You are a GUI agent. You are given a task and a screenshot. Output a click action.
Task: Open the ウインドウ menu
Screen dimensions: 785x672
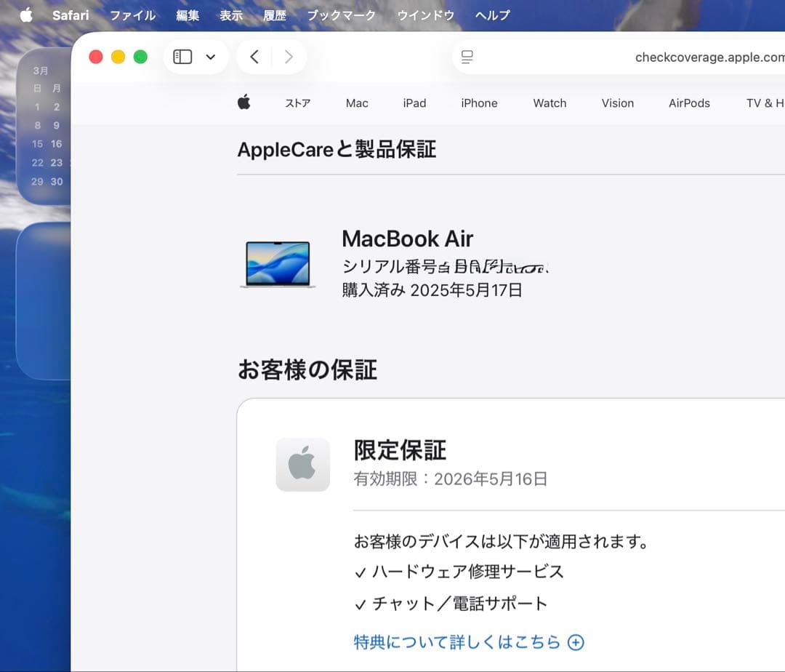(x=426, y=14)
